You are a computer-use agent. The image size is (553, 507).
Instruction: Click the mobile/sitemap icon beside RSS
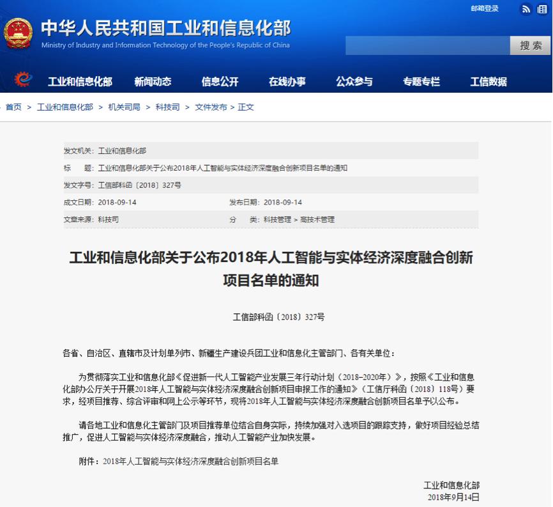tap(542, 9)
